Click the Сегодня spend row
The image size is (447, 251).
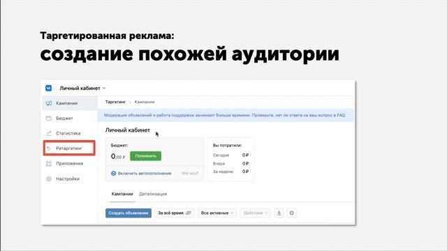[230, 155]
